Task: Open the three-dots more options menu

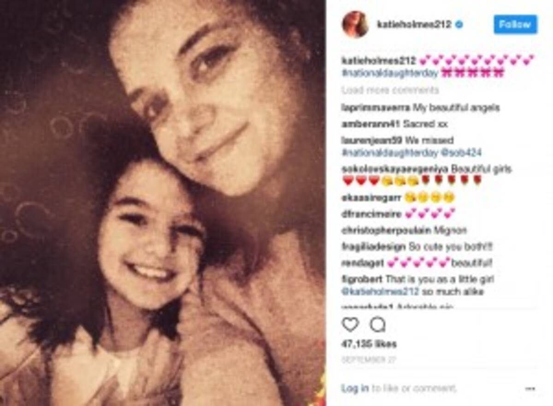Action: 530,389
